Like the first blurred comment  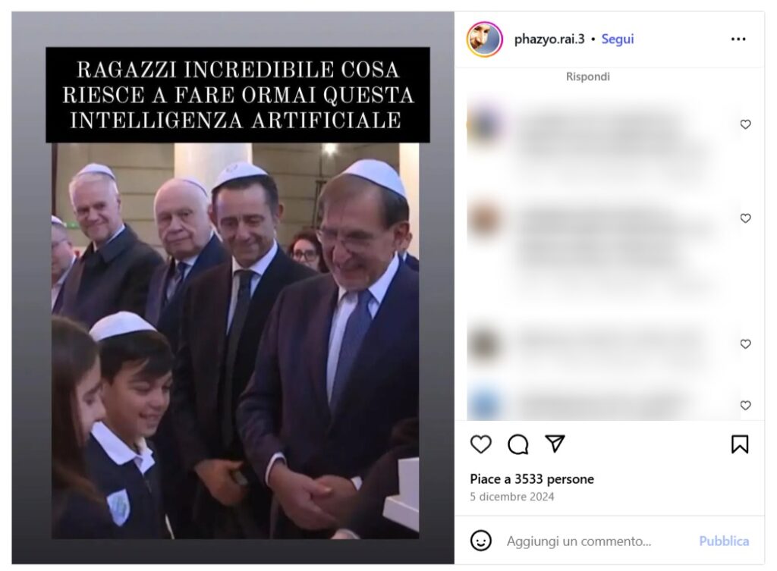pos(745,124)
